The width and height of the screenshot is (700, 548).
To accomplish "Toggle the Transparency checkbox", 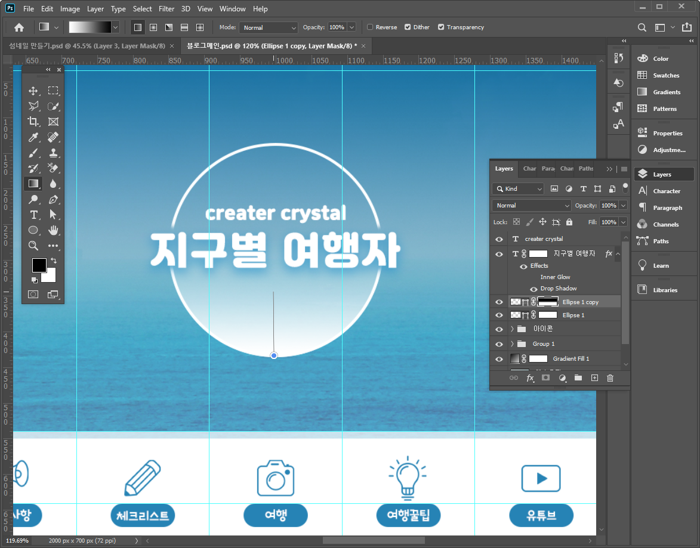I will tap(441, 27).
